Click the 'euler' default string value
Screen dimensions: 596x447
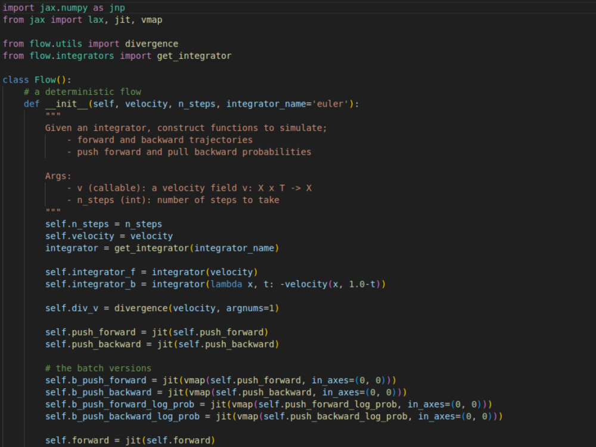(330, 104)
